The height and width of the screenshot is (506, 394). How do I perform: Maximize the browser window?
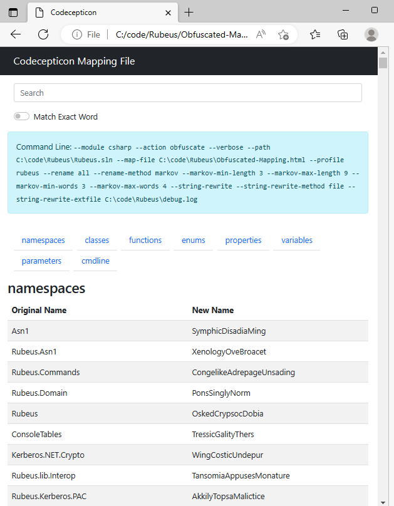point(375,10)
